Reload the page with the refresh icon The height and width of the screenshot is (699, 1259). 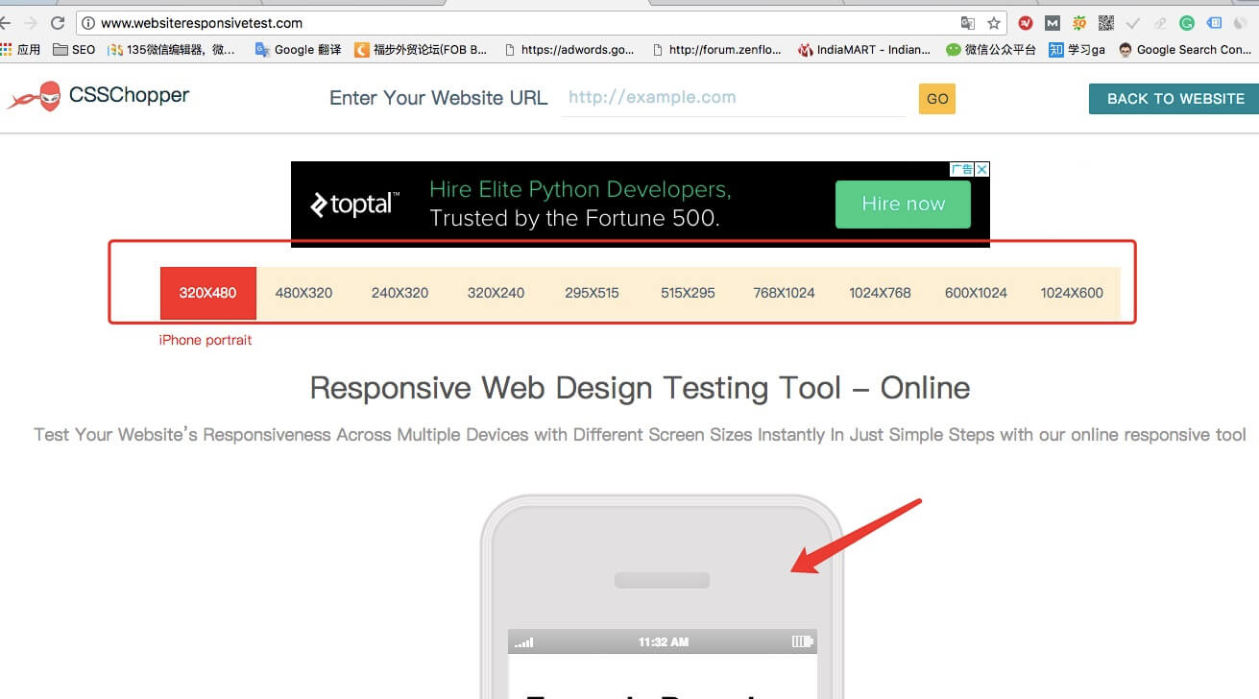(58, 23)
